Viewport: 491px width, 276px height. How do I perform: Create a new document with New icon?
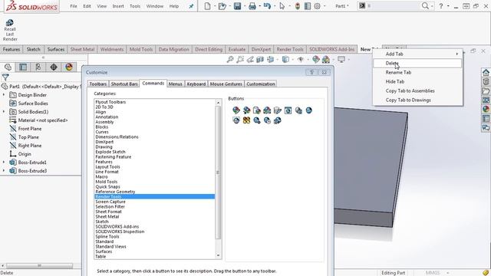(207, 6)
